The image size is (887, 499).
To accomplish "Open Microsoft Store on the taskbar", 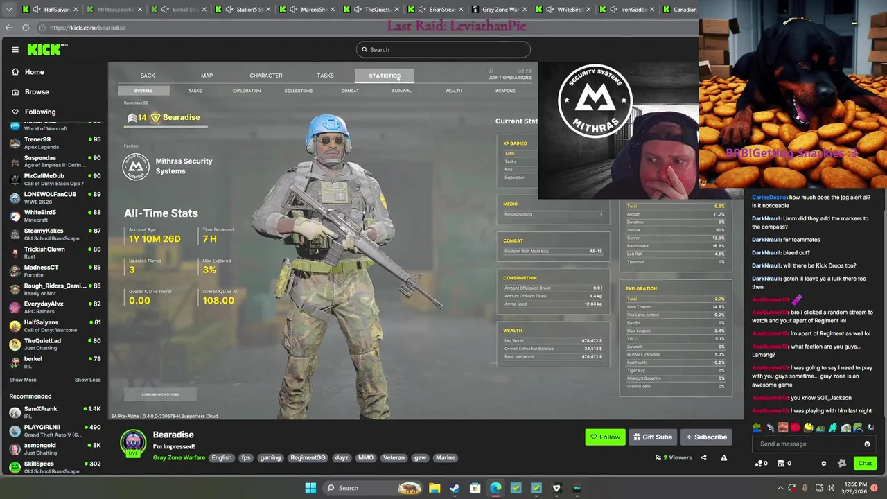I will 475,488.
